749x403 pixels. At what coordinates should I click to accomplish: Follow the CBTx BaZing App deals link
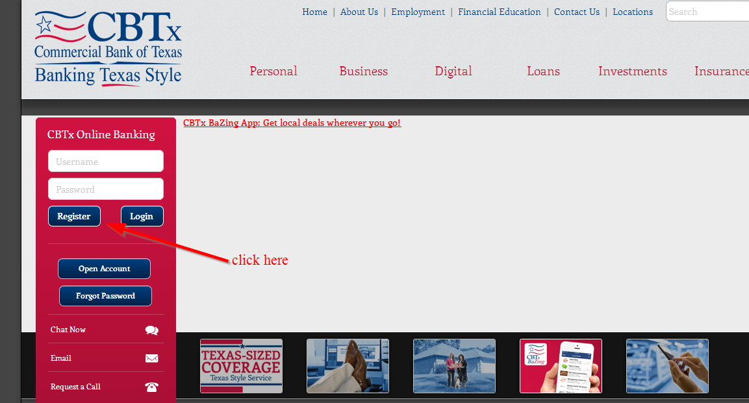(292, 123)
